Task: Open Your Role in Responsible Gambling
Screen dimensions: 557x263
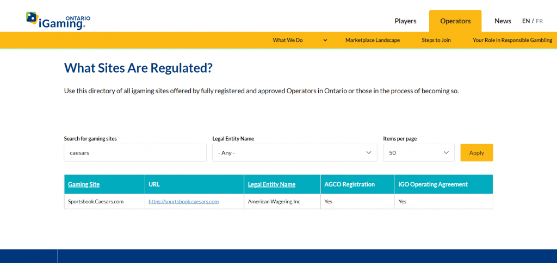Action: pyautogui.click(x=512, y=40)
